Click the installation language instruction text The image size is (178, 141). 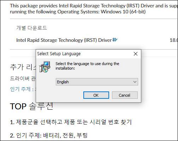coord(87,66)
